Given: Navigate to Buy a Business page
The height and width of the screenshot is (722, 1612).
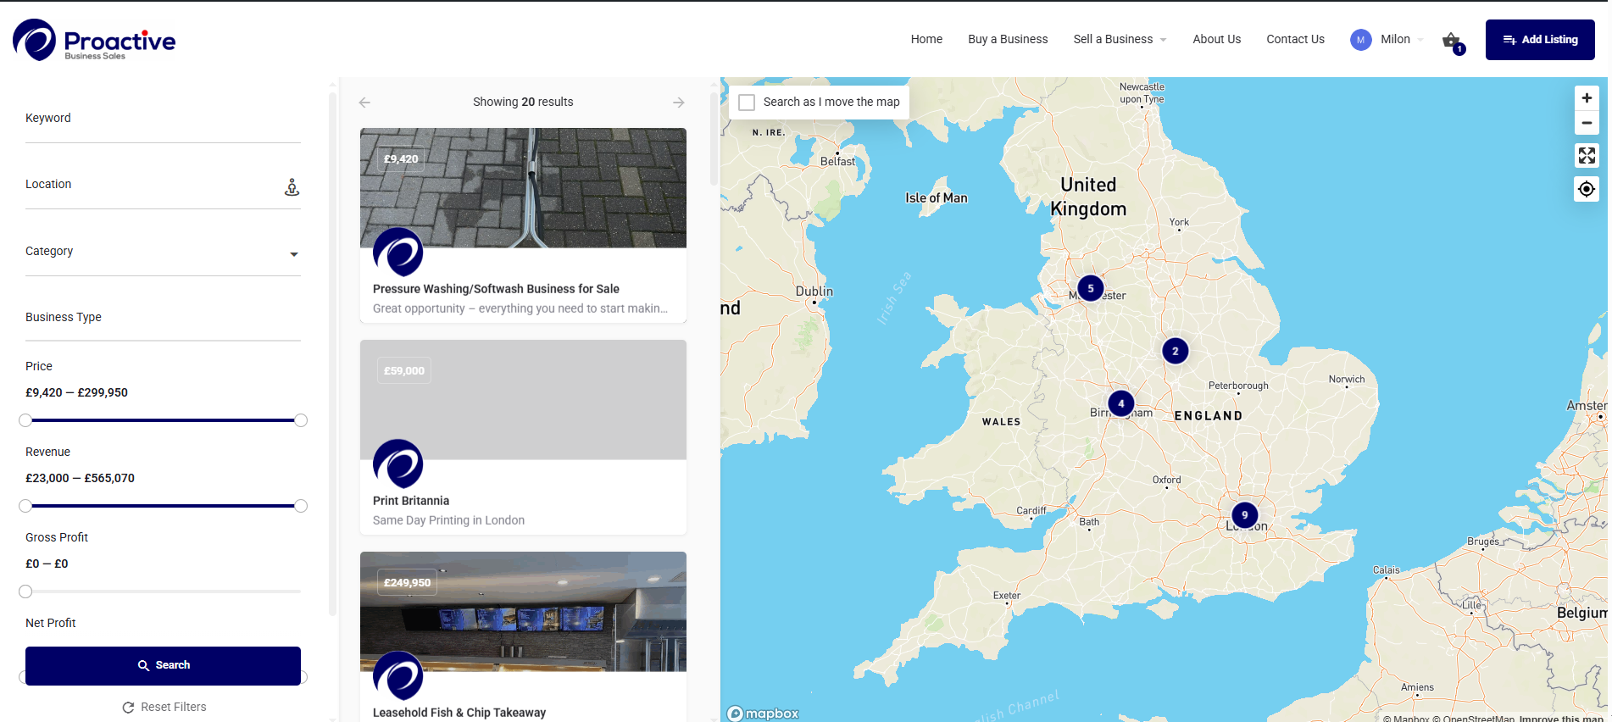Looking at the screenshot, I should click(1008, 40).
